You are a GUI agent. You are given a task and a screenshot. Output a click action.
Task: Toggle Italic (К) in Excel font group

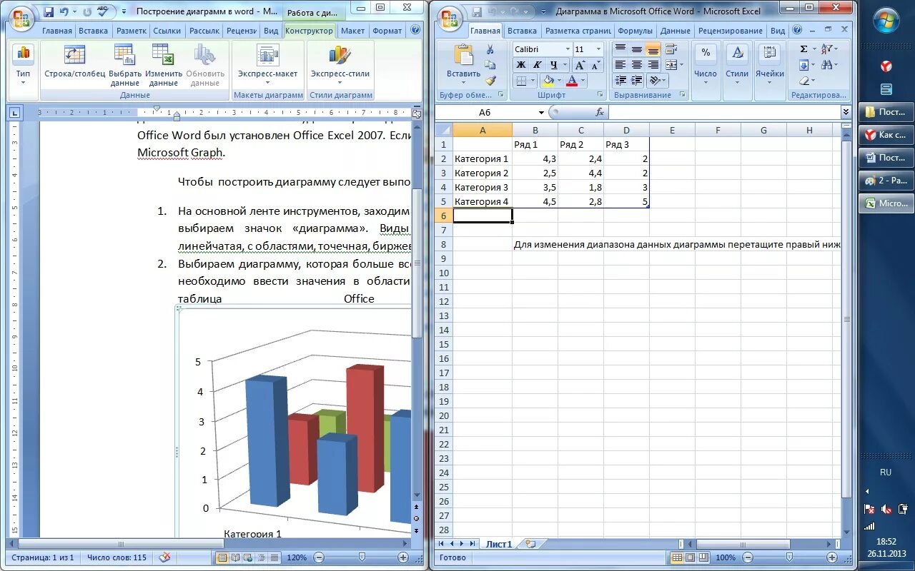click(x=537, y=65)
